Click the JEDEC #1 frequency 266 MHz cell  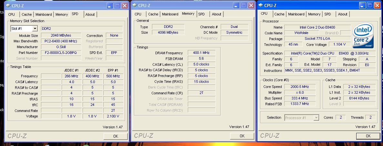click(x=71, y=76)
